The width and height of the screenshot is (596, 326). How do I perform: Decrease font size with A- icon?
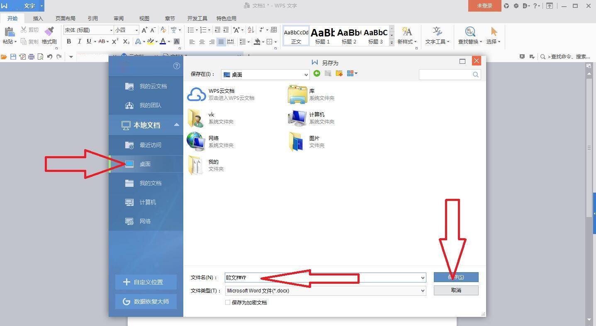[x=153, y=30]
